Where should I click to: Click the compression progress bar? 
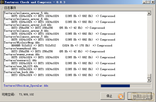coord(126,86)
